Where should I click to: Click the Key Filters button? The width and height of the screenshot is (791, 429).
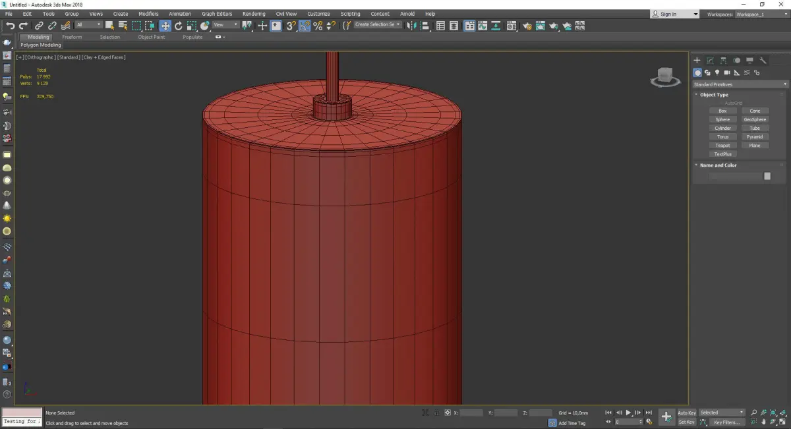(726, 422)
